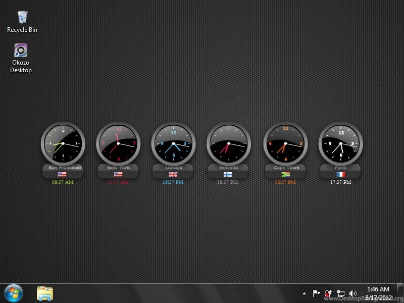Click the UK flag under London
404x303 pixels.
coord(173,174)
